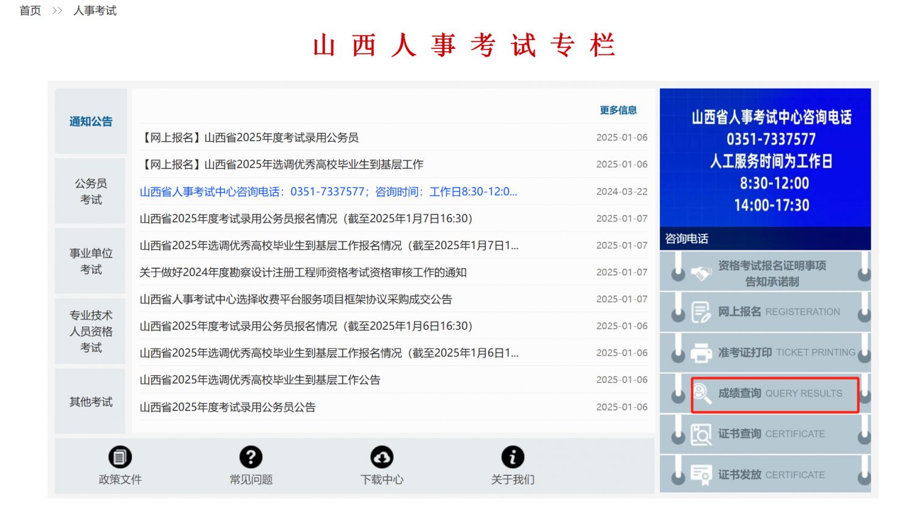
Task: Open the 事业单位考试 tab
Action: pyautogui.click(x=91, y=261)
